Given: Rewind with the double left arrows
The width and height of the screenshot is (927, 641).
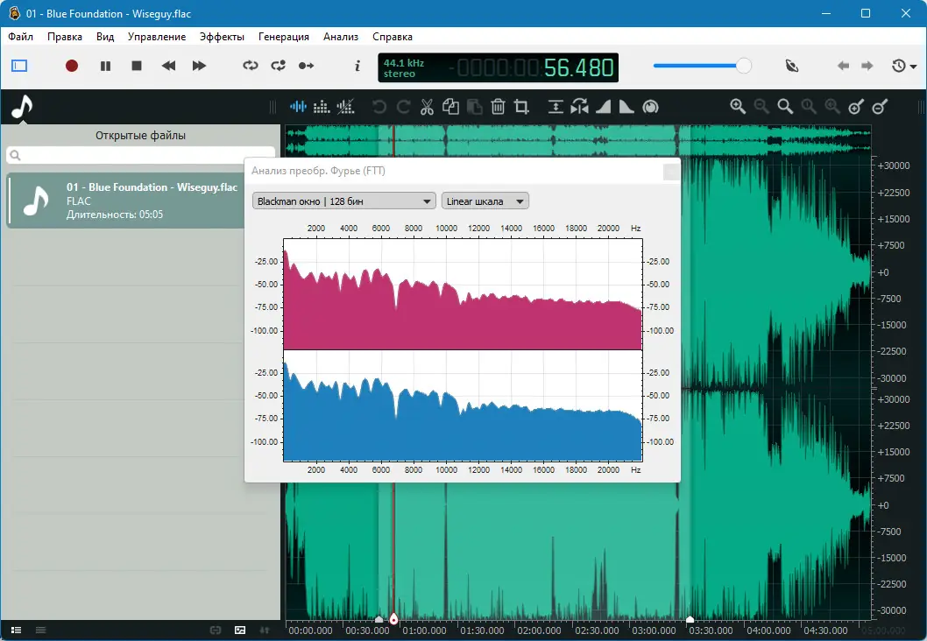Looking at the screenshot, I should click(168, 66).
